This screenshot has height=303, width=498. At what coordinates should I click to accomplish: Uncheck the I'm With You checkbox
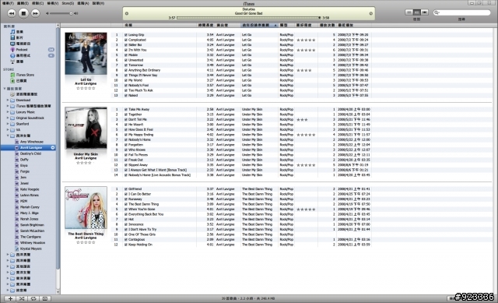126,50
